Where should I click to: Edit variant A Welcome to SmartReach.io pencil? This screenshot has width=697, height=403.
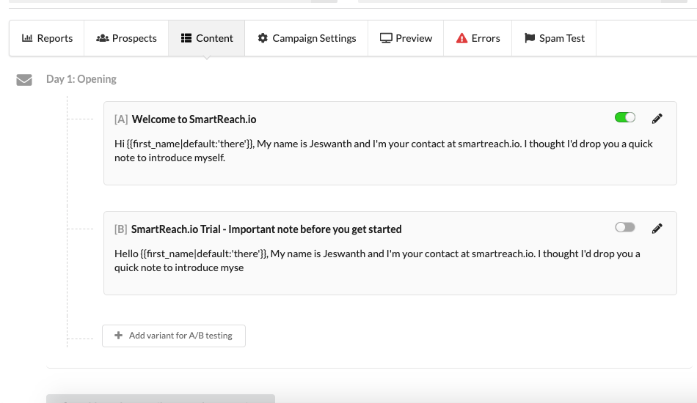(657, 119)
